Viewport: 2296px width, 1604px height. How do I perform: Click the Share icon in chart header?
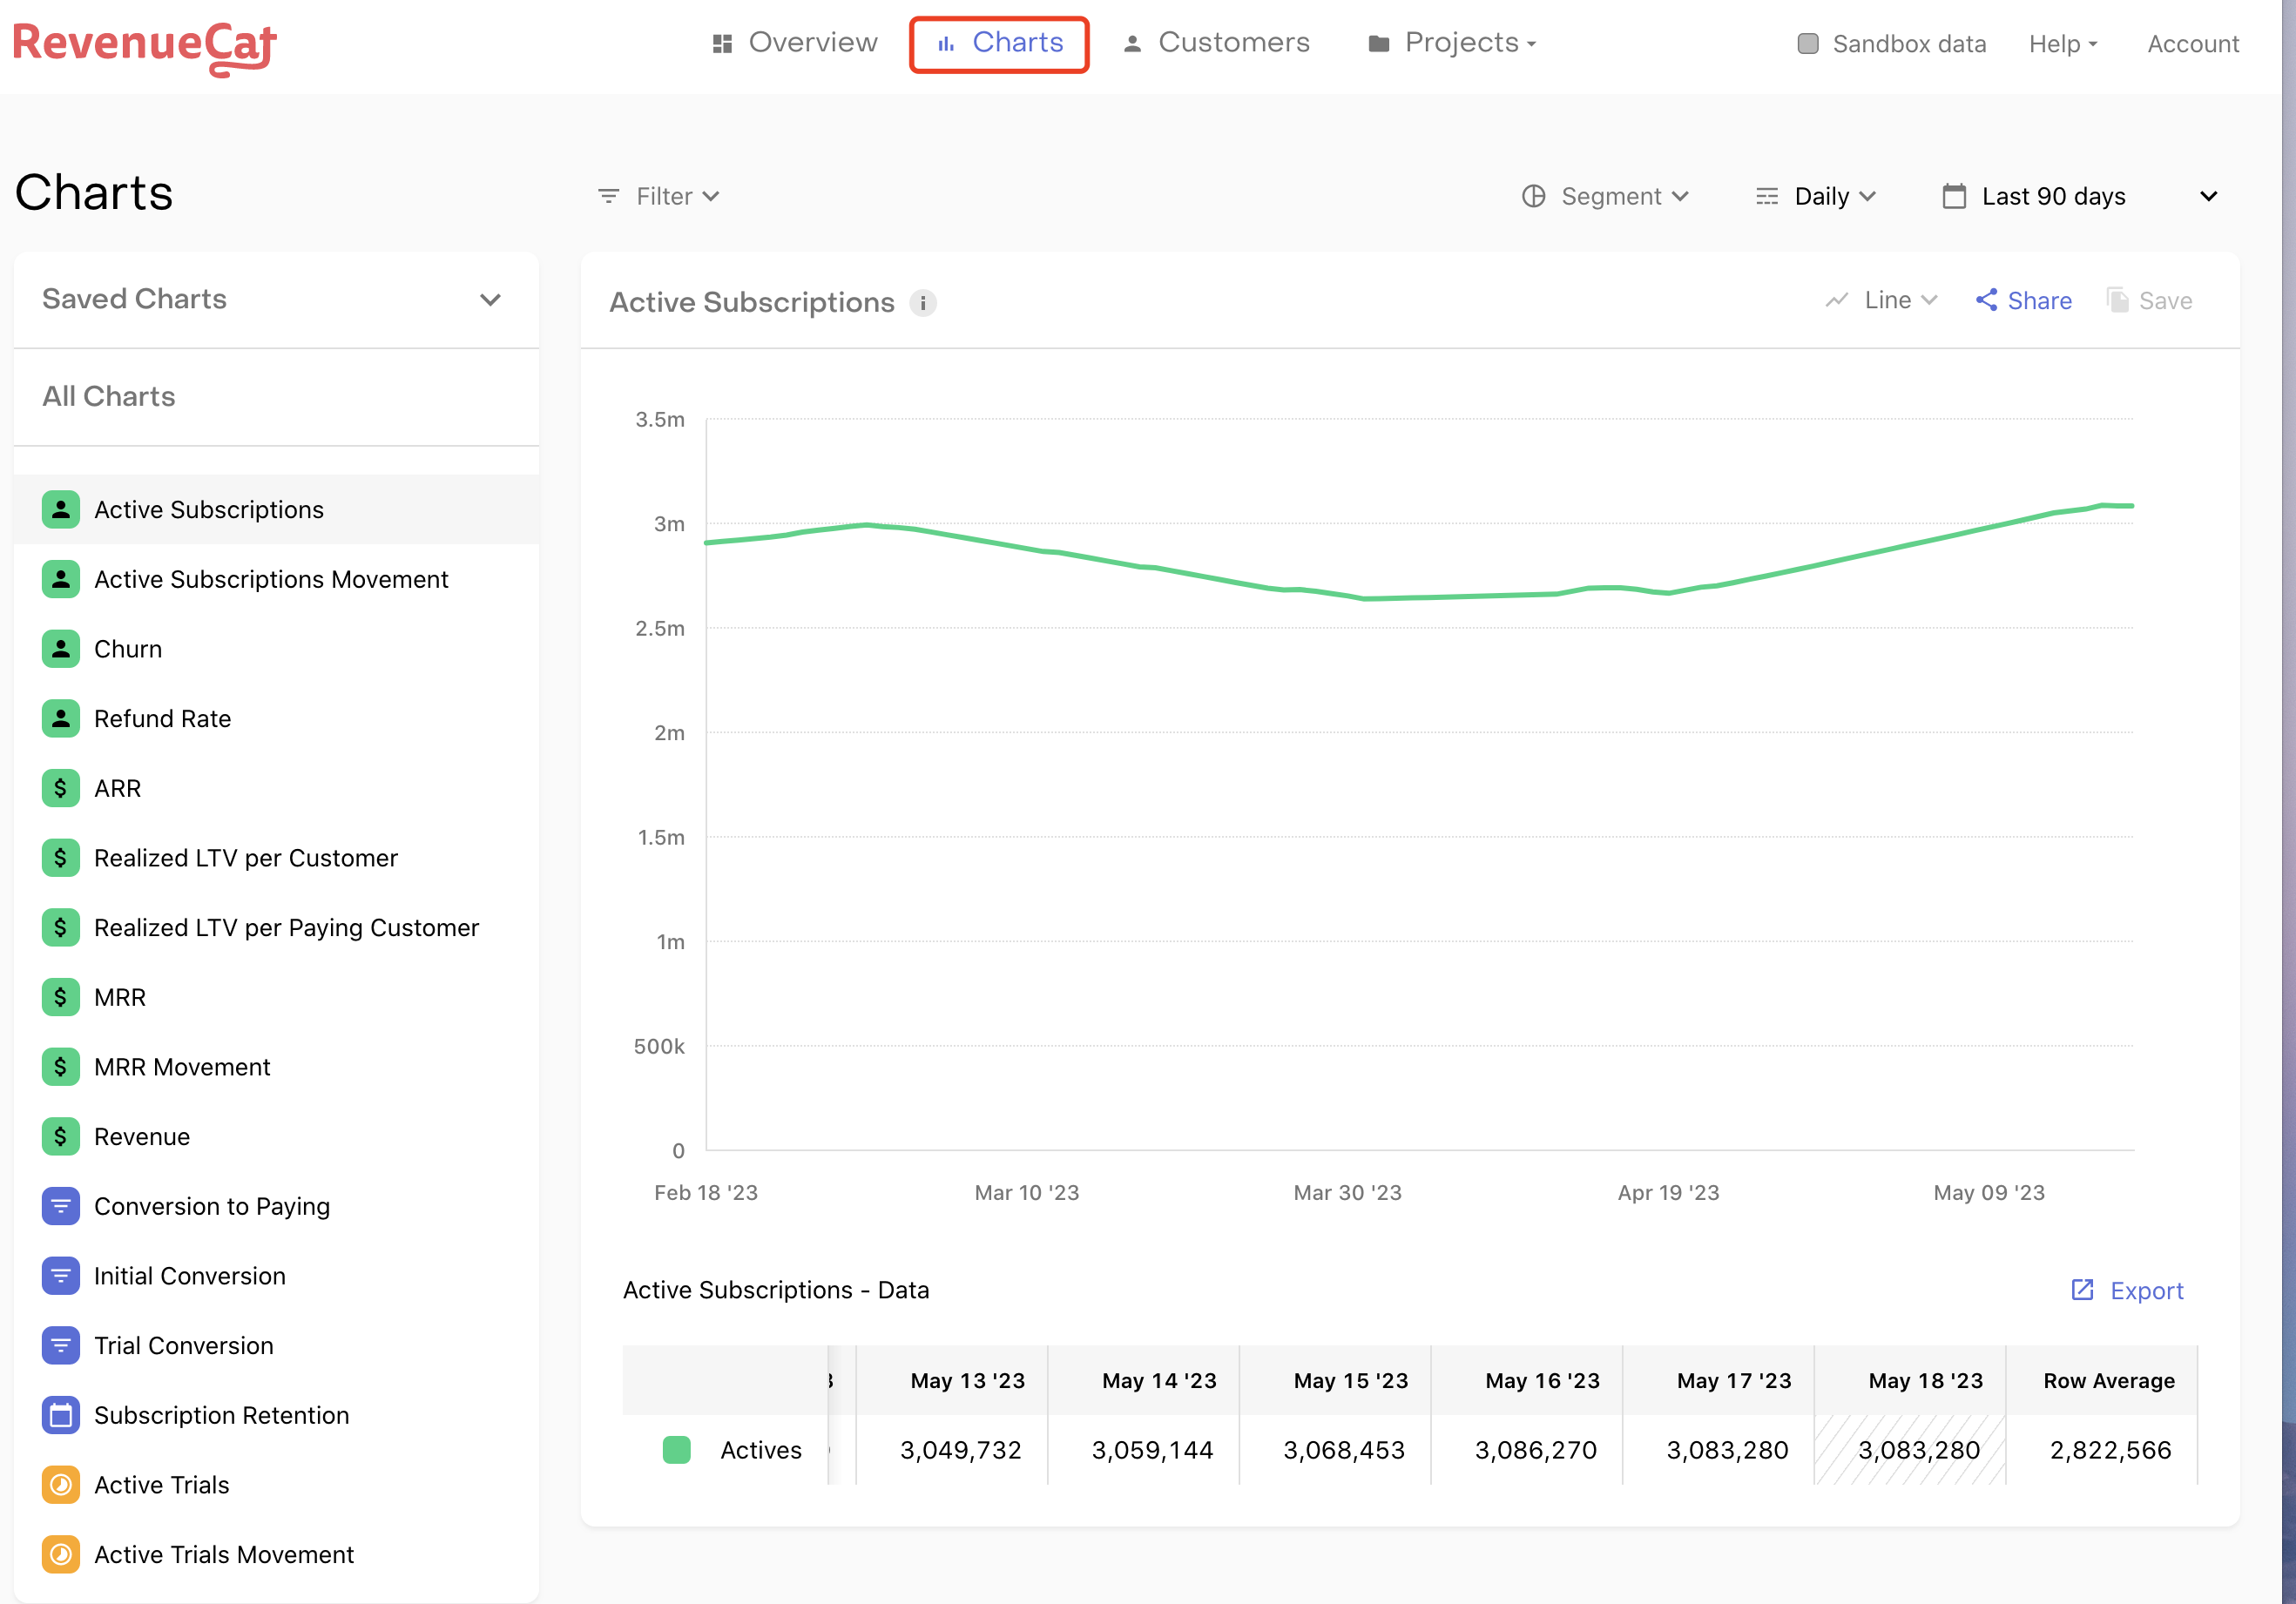(x=1986, y=300)
